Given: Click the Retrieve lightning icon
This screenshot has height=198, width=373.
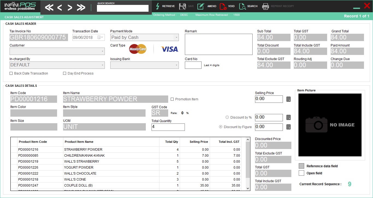Looking at the screenshot, I should click(158, 6).
